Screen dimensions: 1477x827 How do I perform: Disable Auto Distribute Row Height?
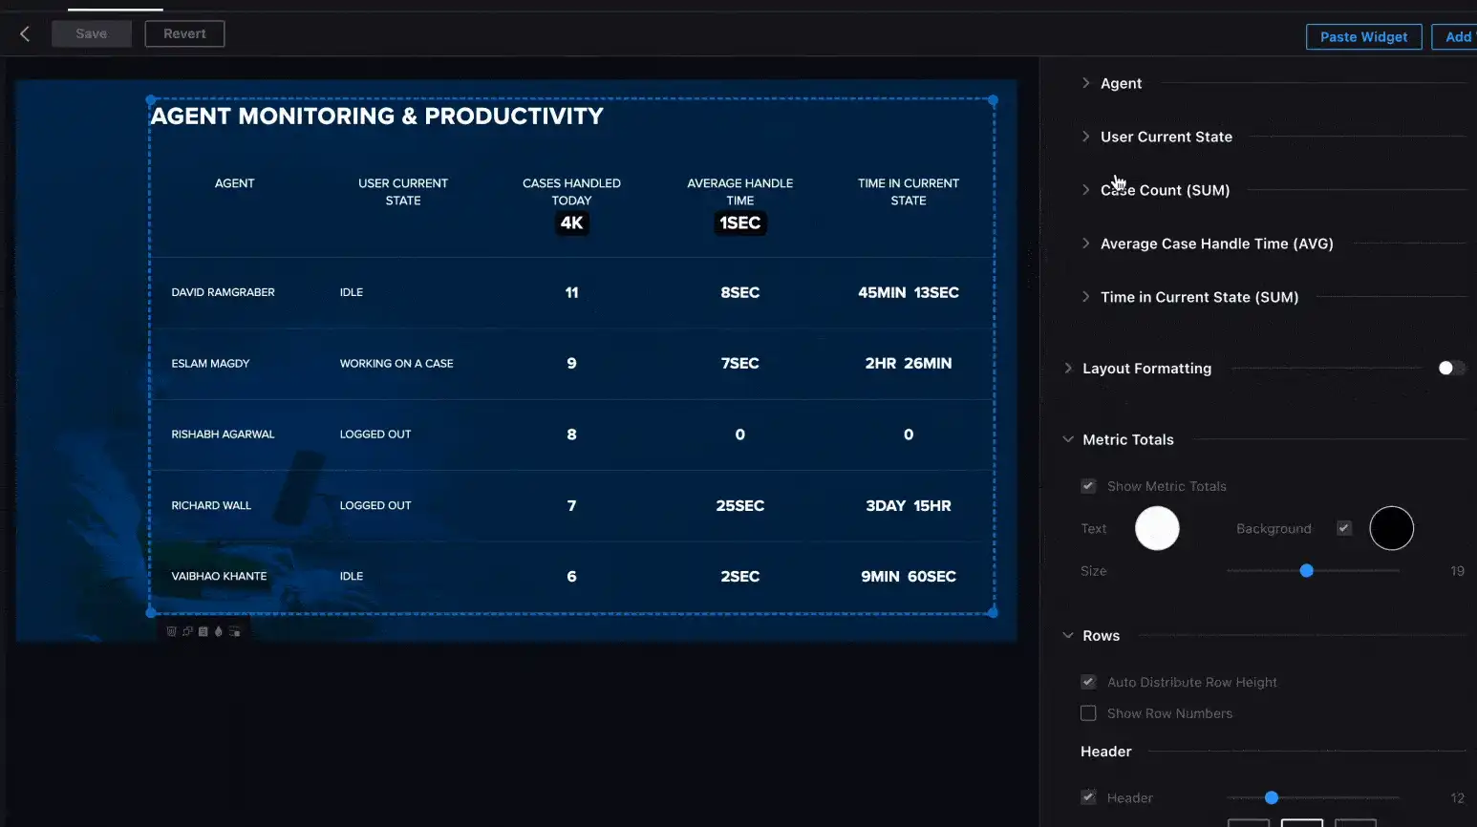tap(1088, 682)
